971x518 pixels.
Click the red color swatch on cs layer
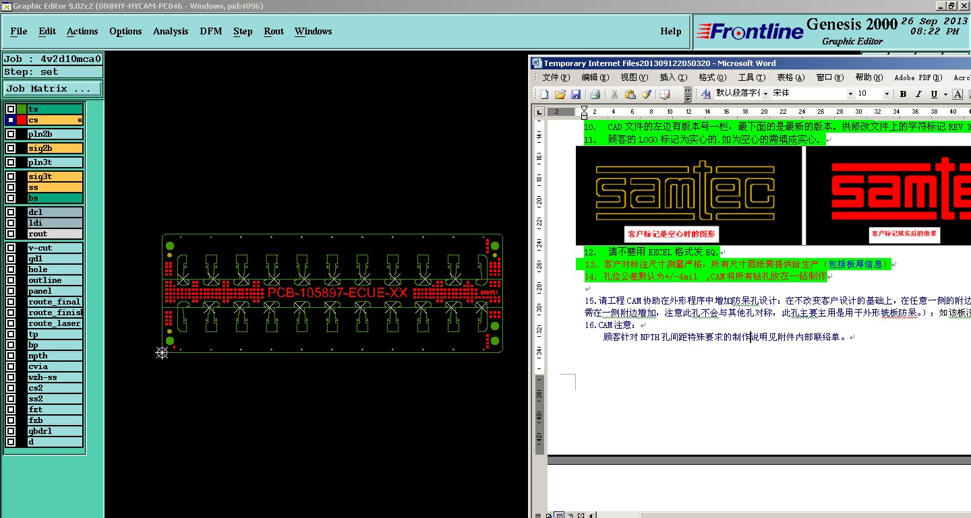coord(22,120)
